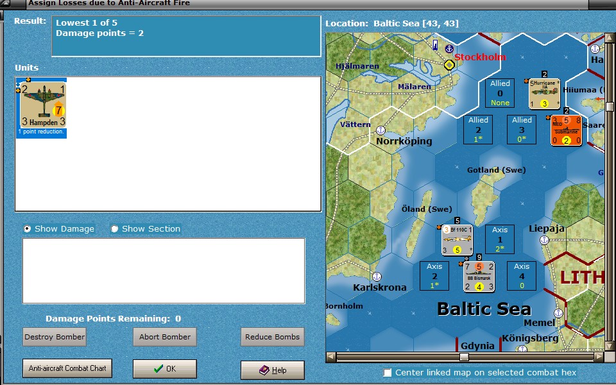Click the Norrköping port anchor icon
The width and height of the screenshot is (616, 385).
click(x=381, y=130)
